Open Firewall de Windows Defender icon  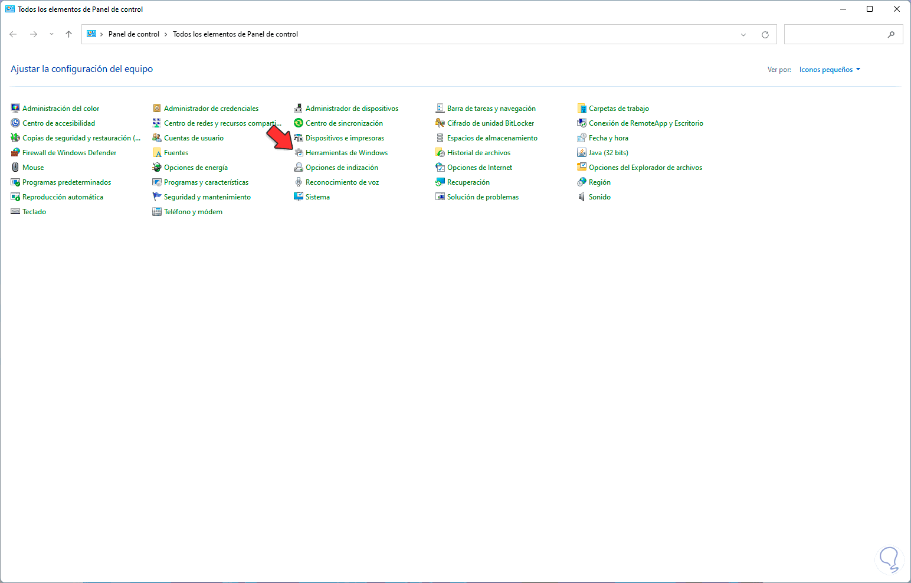pos(15,152)
